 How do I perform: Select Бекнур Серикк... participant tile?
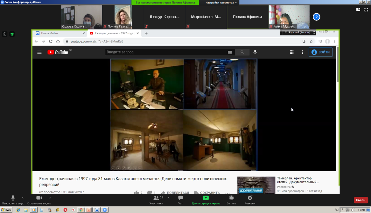click(x=164, y=17)
